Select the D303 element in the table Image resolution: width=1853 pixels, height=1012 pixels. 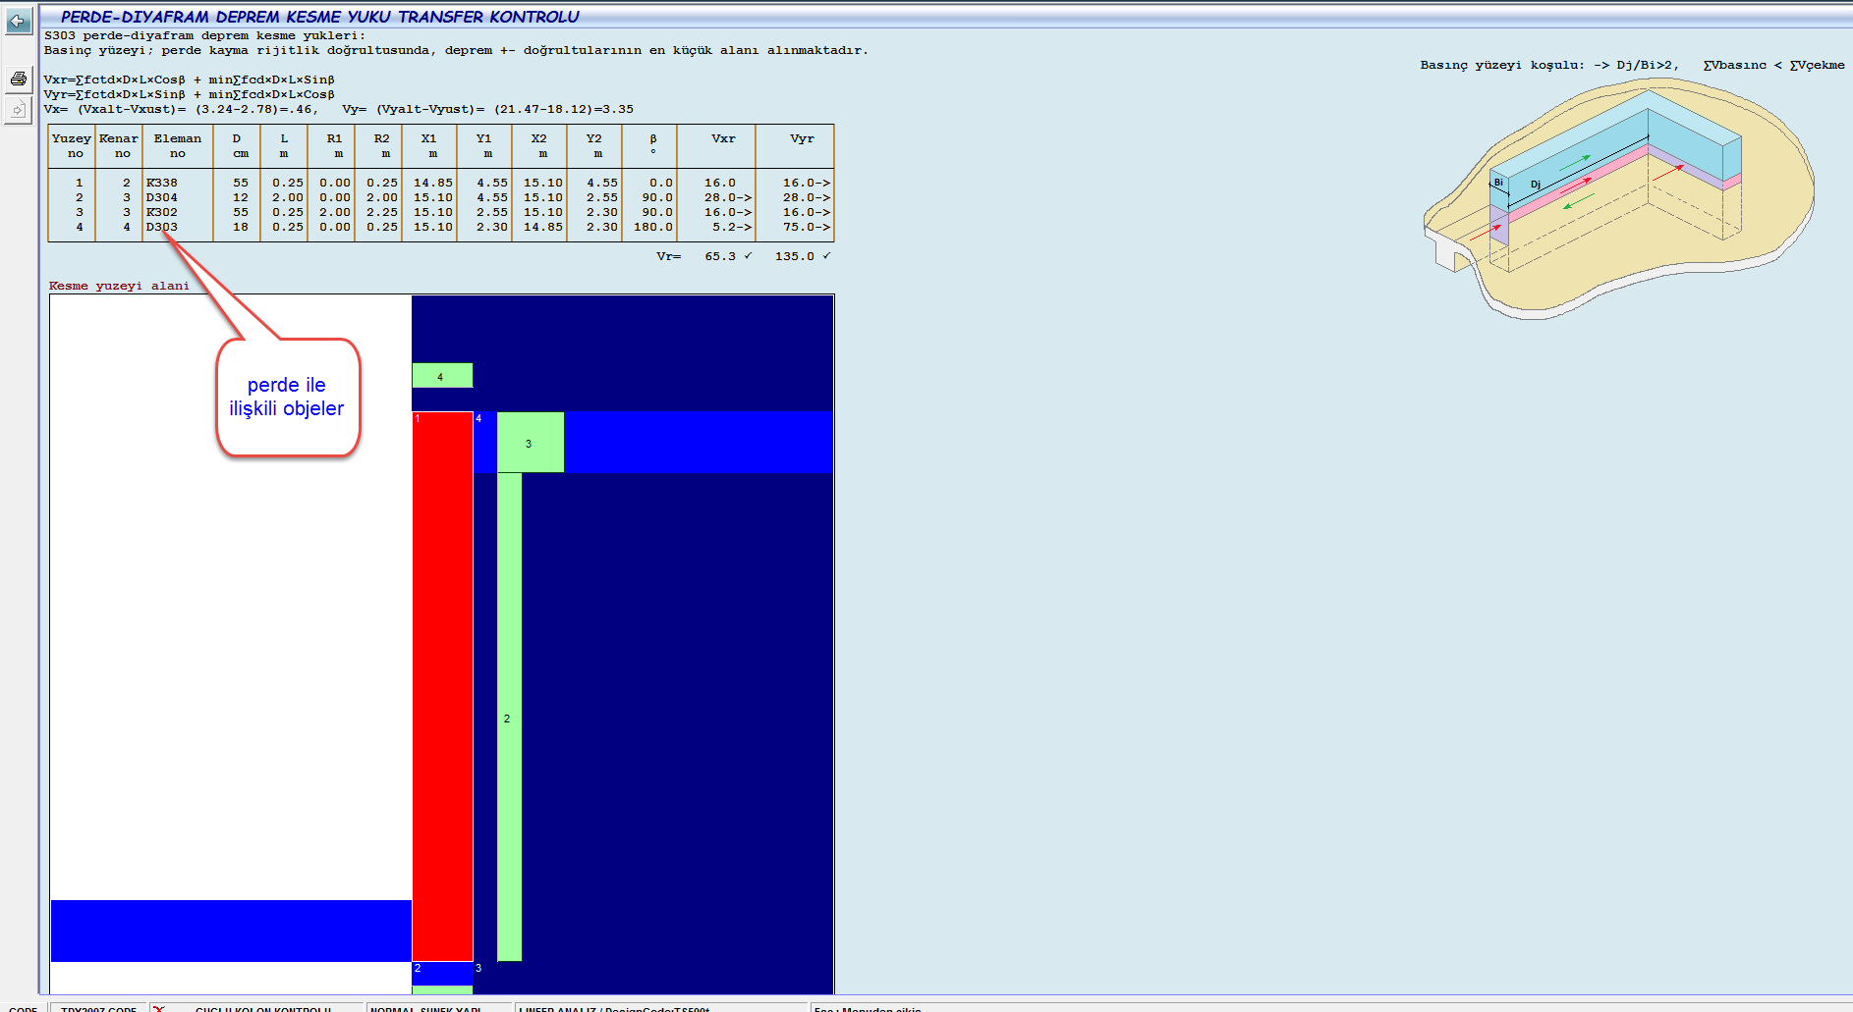(x=162, y=227)
